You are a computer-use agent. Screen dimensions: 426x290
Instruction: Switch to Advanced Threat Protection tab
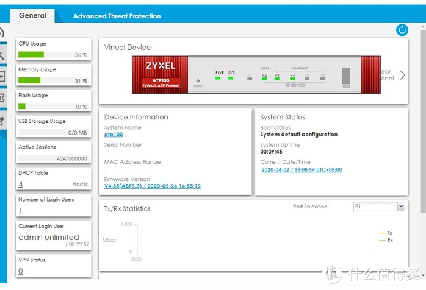point(117,16)
